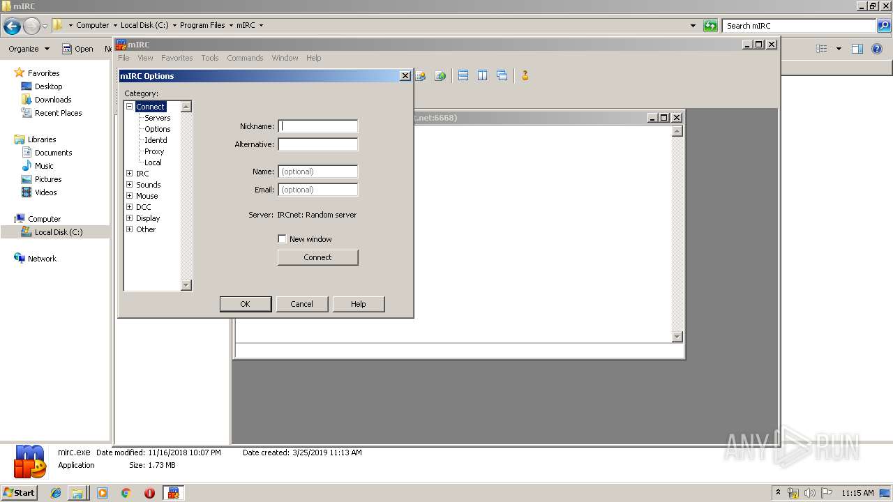893x502 pixels.
Task: Click the Change your view icon in Explorer
Action: pos(822,49)
